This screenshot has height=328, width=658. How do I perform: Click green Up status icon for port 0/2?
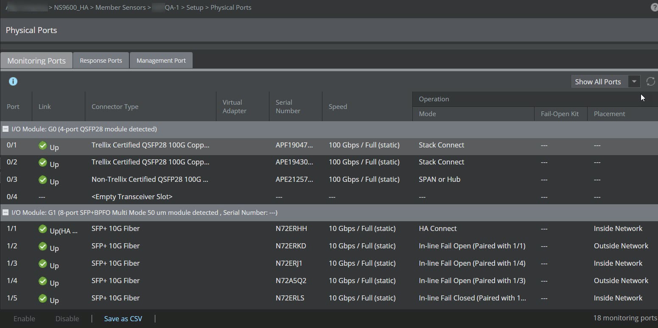[42, 162]
